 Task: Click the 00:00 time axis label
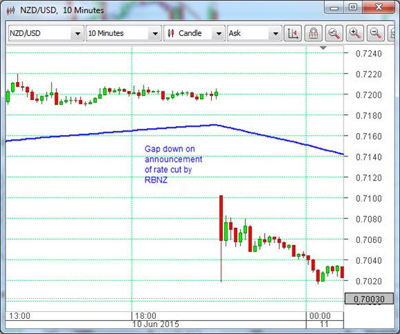(x=320, y=316)
